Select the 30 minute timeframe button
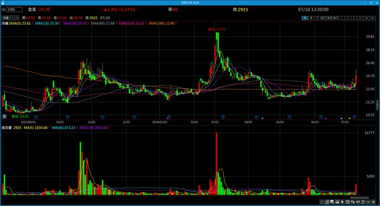 (367, 18)
